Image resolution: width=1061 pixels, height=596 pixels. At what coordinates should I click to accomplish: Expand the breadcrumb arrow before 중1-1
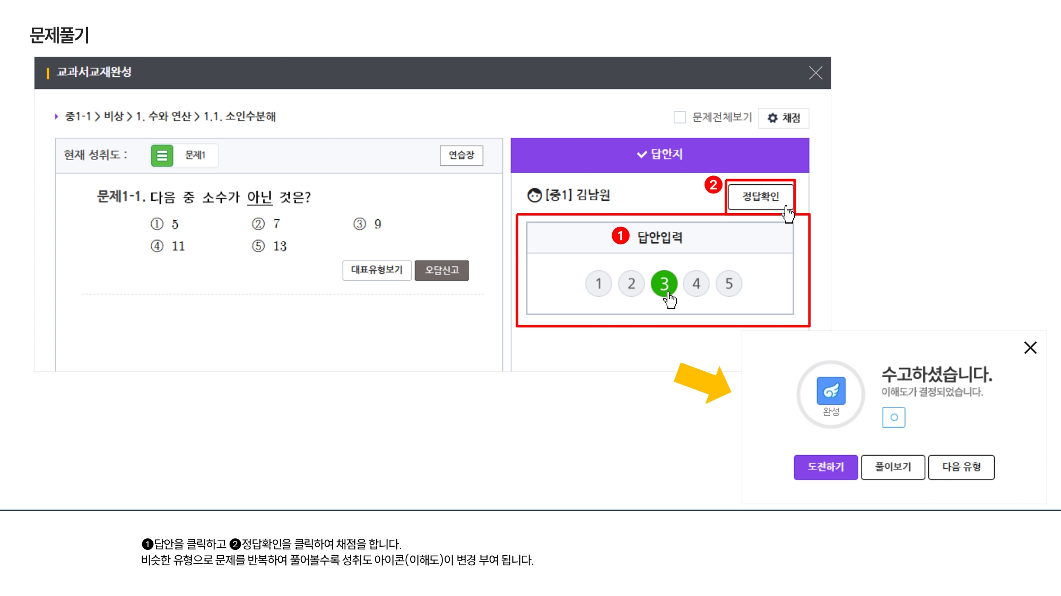coord(57,117)
